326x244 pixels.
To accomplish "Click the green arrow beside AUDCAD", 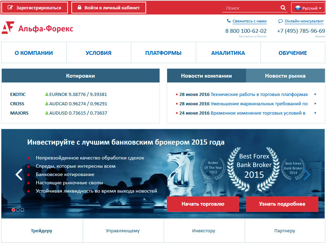I will click(47, 104).
